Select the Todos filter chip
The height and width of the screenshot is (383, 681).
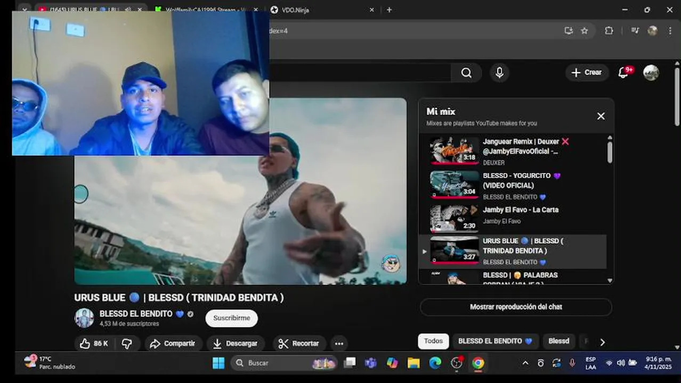click(x=433, y=341)
